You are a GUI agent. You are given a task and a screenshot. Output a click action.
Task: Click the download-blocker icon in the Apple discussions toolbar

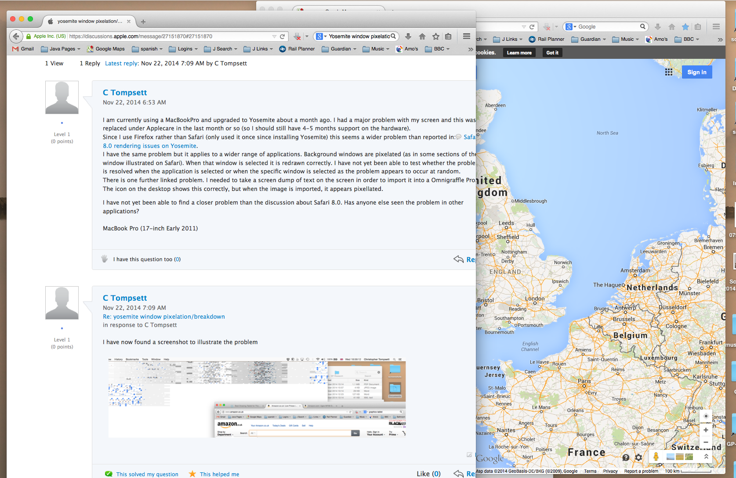(x=297, y=36)
